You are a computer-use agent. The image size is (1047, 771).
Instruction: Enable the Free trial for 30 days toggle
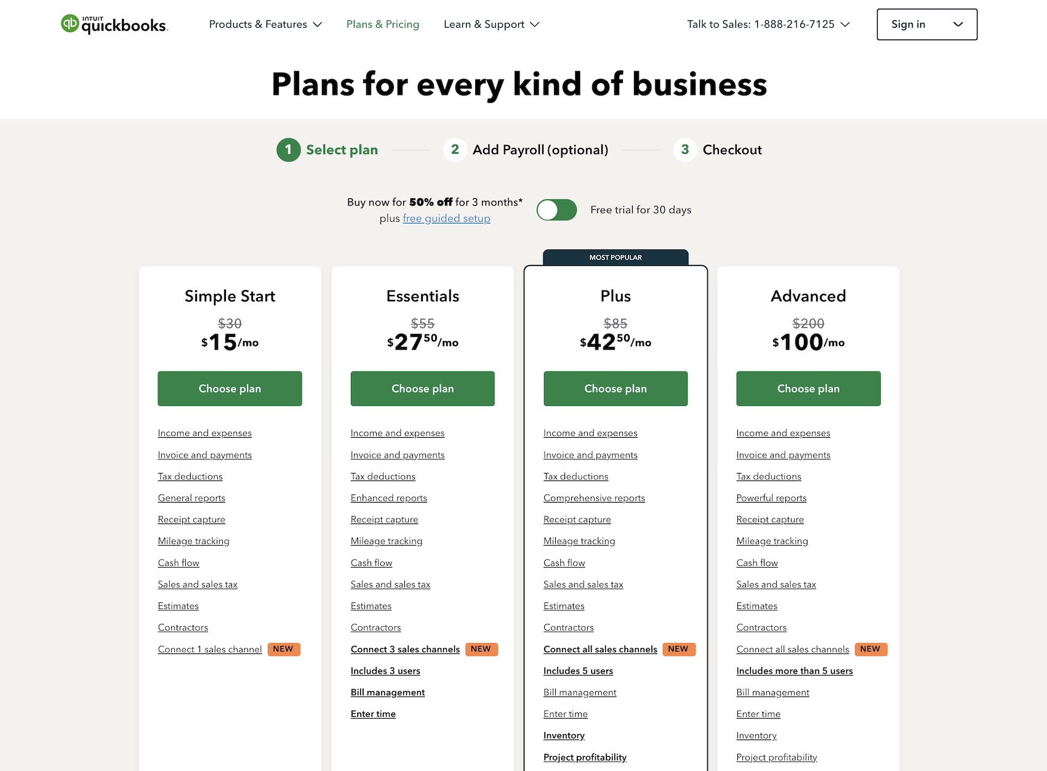[x=556, y=209]
